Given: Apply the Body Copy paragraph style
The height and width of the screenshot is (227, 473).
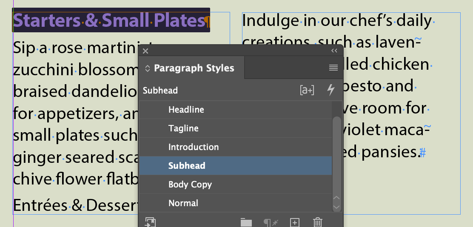Looking at the screenshot, I should tap(235, 184).
